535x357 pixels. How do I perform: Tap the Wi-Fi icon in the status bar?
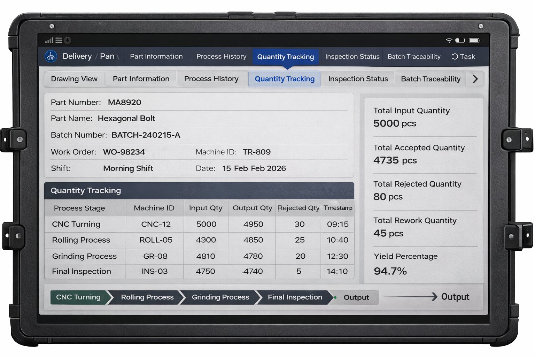pyautogui.click(x=449, y=40)
